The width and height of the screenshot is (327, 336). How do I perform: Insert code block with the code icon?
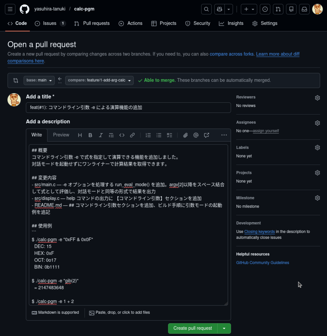pos(122,135)
